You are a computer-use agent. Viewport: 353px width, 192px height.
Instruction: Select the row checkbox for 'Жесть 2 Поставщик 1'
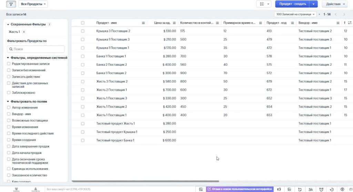coord(83,90)
